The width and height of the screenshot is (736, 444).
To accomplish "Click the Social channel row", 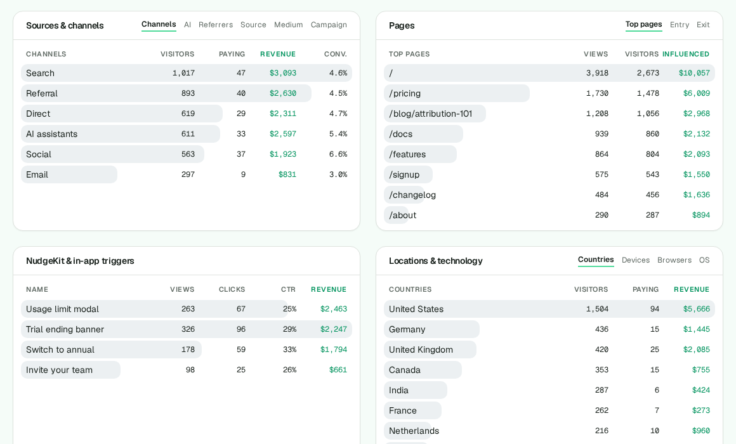I will (187, 154).
